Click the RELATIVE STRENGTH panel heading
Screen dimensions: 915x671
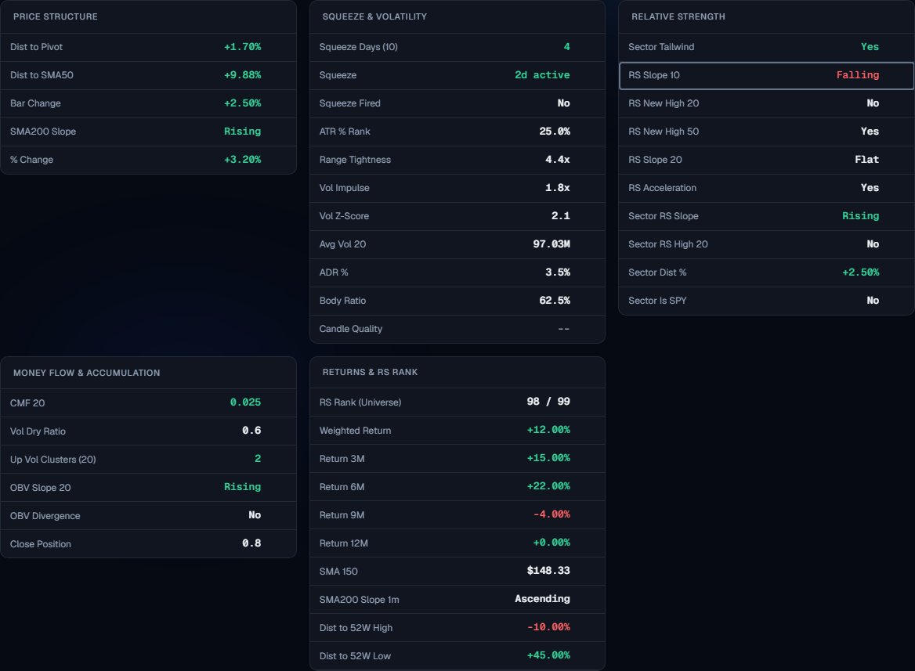(678, 16)
